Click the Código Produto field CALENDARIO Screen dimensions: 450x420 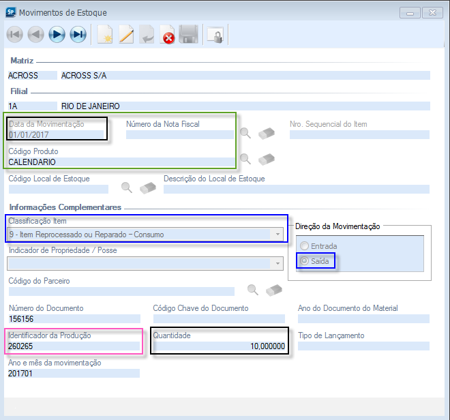(x=121, y=162)
